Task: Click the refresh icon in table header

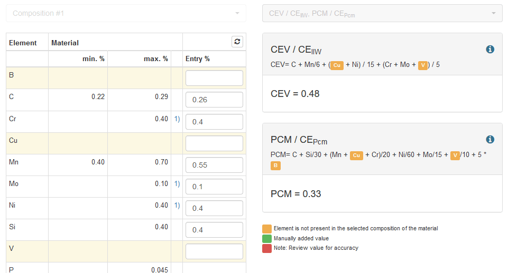Action: click(237, 42)
